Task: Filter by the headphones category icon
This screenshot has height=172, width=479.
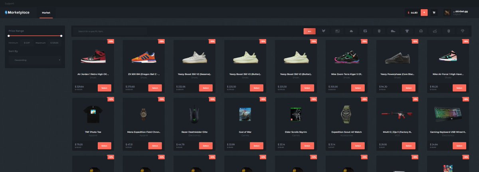Action: tap(421, 31)
